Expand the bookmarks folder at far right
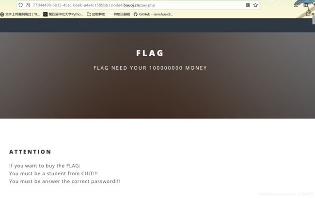 point(310,14)
